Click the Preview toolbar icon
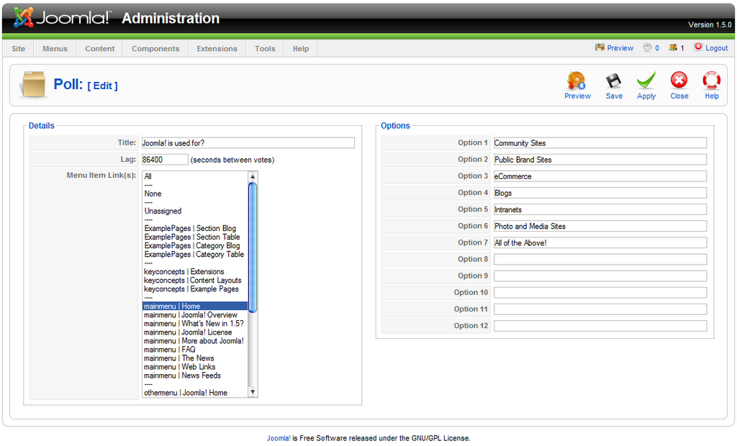This screenshot has width=737, height=446. click(x=577, y=86)
